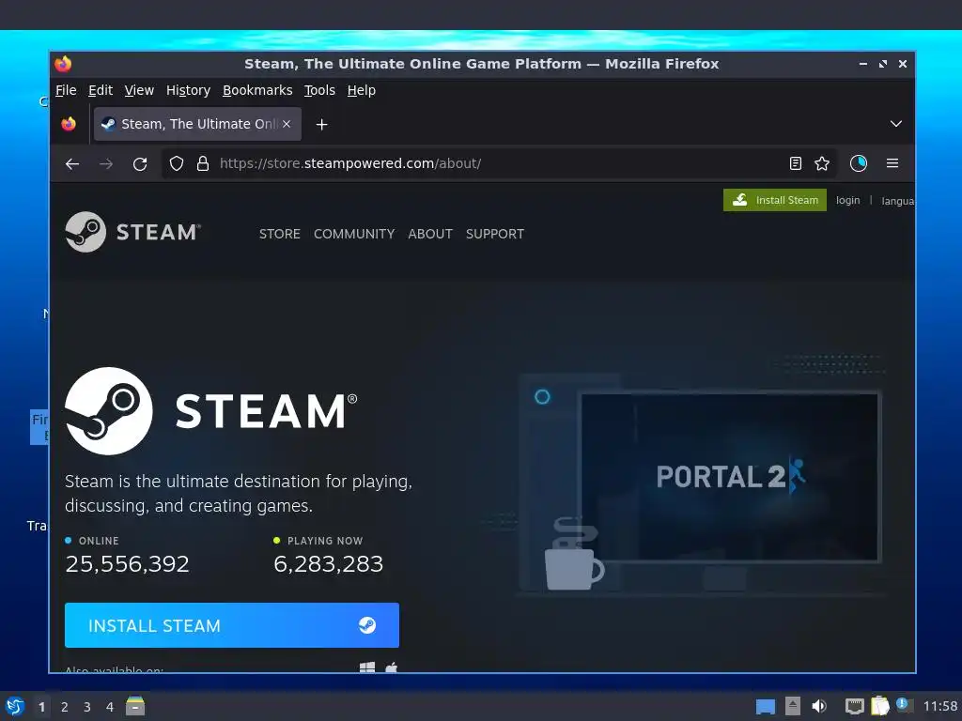Open the Edit menu

pos(100,90)
